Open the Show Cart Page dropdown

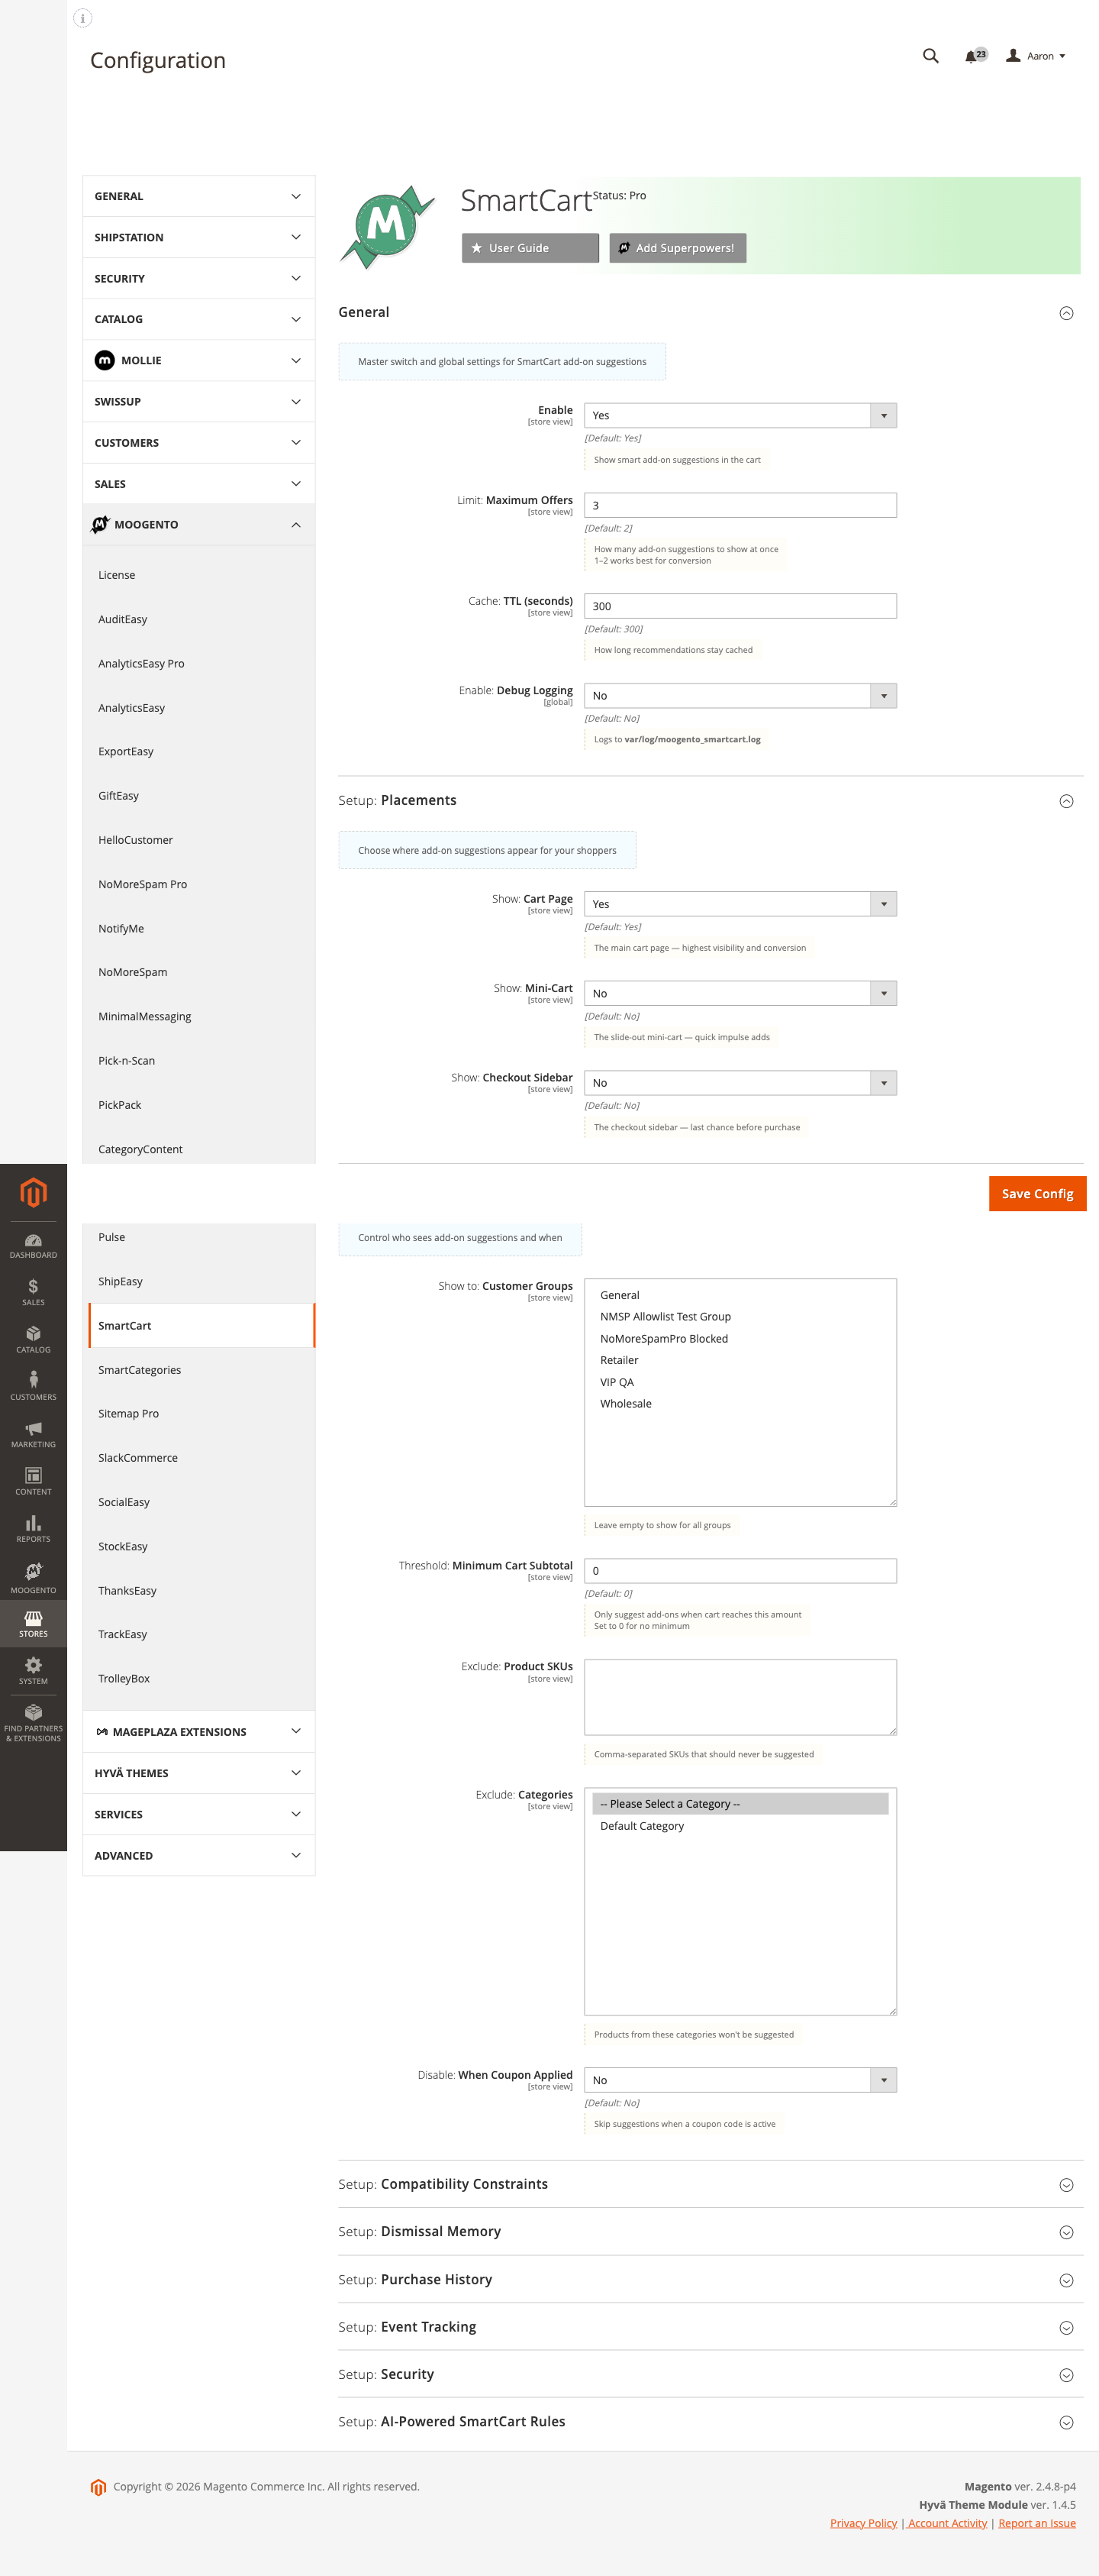(x=740, y=904)
